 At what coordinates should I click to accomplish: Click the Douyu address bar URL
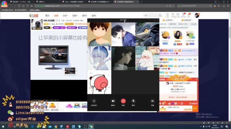click(60, 6)
